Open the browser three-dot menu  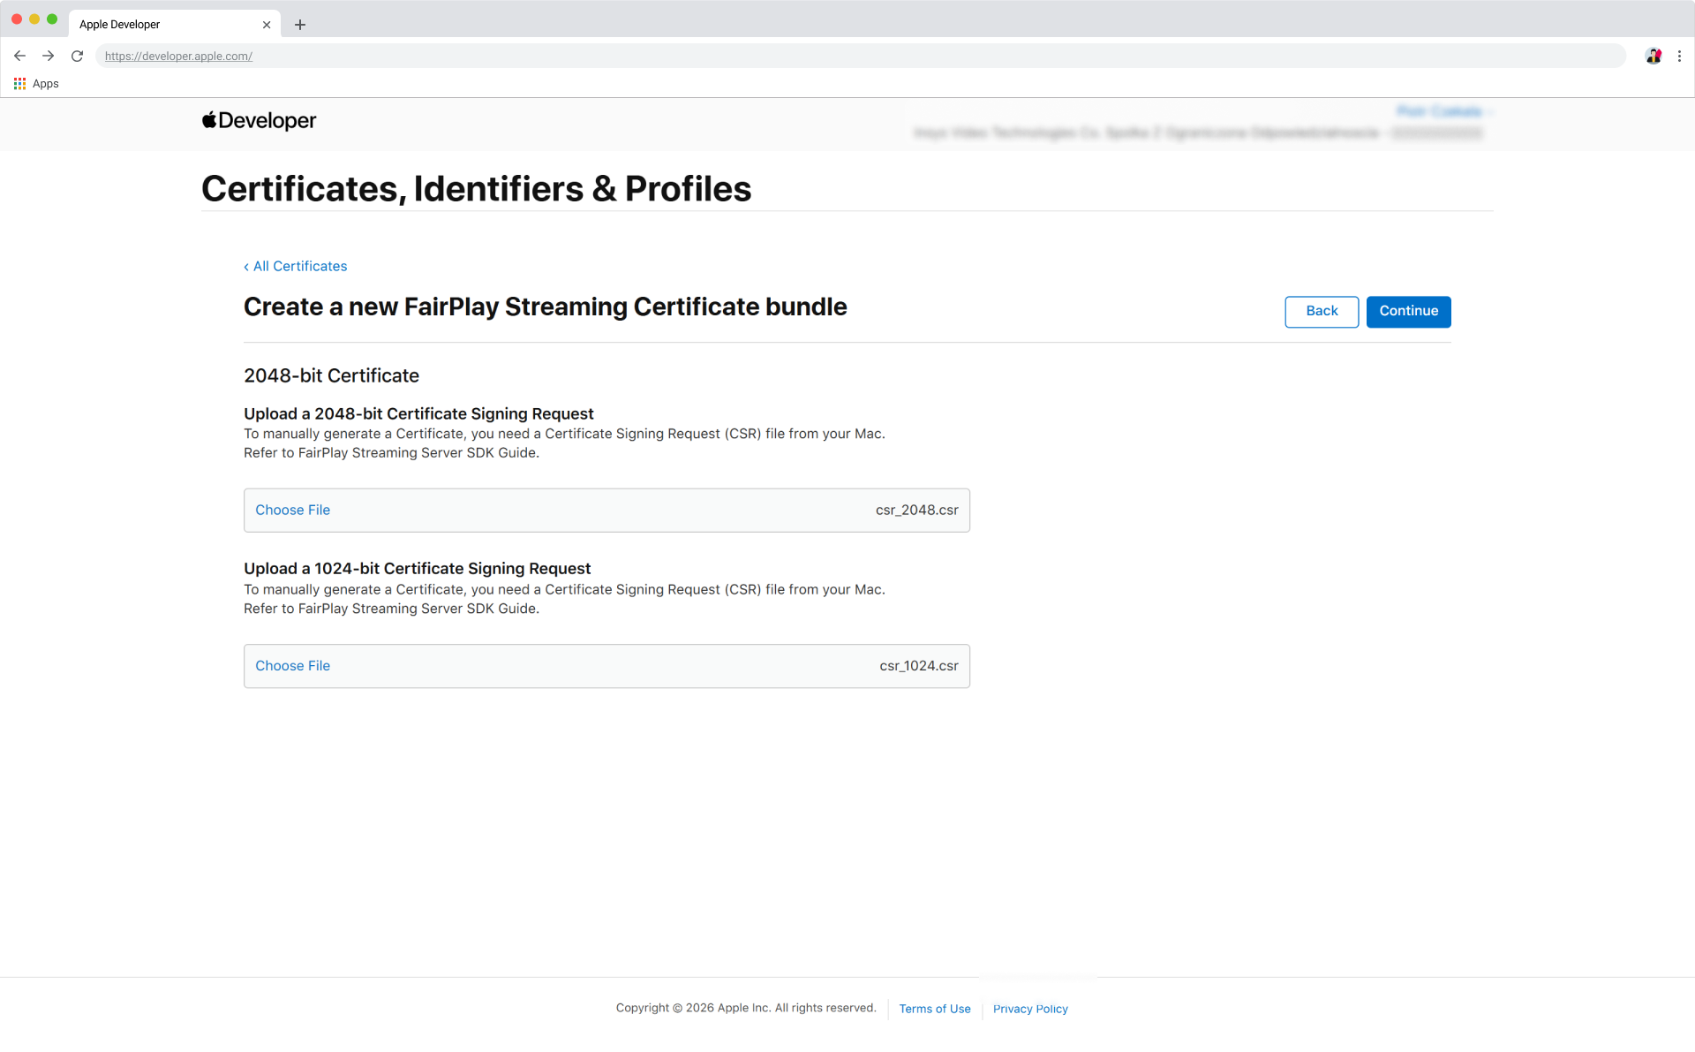(x=1679, y=56)
